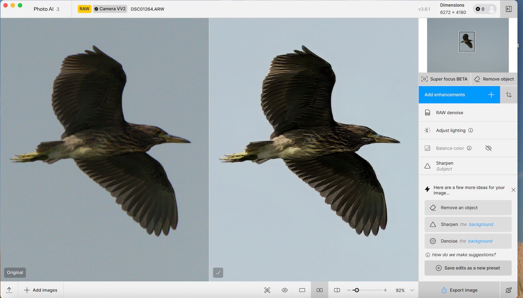
Task: Dismiss the ideas suggestions with the X
Action: [513, 190]
